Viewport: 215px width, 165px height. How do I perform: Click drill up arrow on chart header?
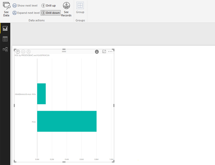click(18, 52)
